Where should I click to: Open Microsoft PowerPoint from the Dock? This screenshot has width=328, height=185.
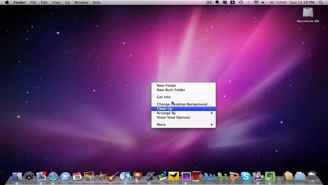pyautogui.click(x=234, y=177)
